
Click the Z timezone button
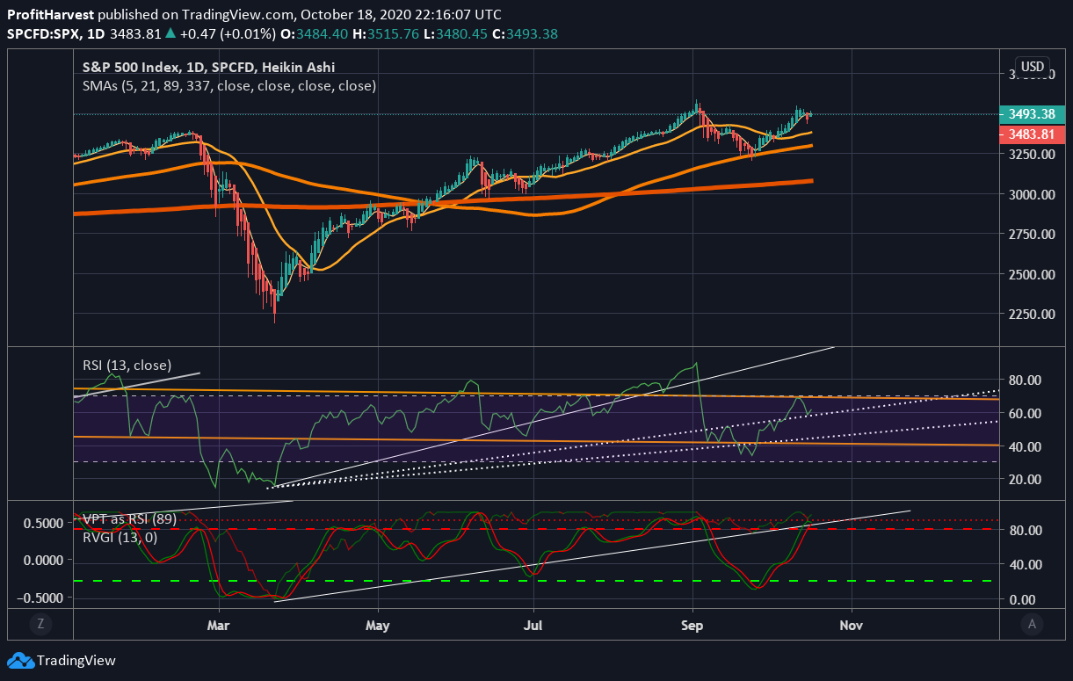click(40, 625)
